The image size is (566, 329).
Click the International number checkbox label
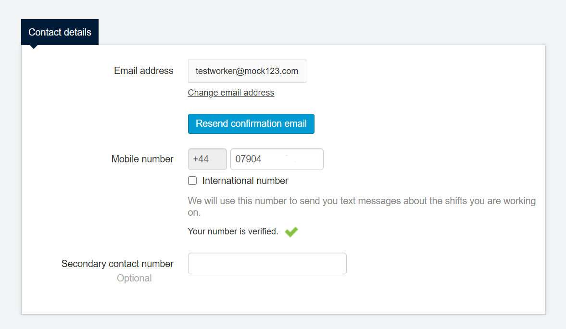tap(245, 181)
